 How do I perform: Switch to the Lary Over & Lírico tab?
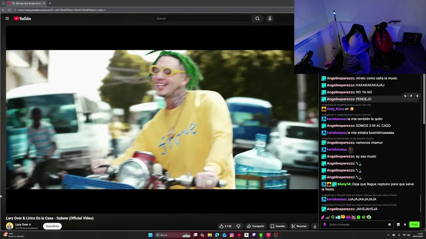tap(27, 3)
